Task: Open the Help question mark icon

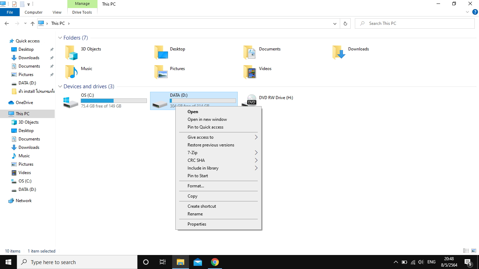Action: coord(475,12)
